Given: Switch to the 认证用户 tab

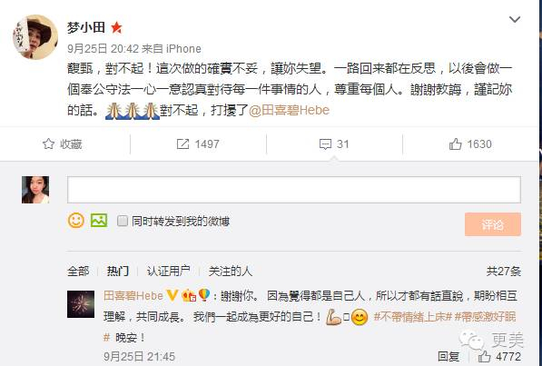Looking at the screenshot, I should pos(169,271).
